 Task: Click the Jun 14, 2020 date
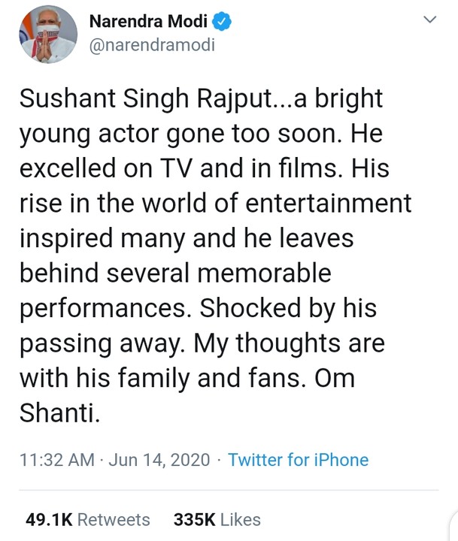coord(159,460)
